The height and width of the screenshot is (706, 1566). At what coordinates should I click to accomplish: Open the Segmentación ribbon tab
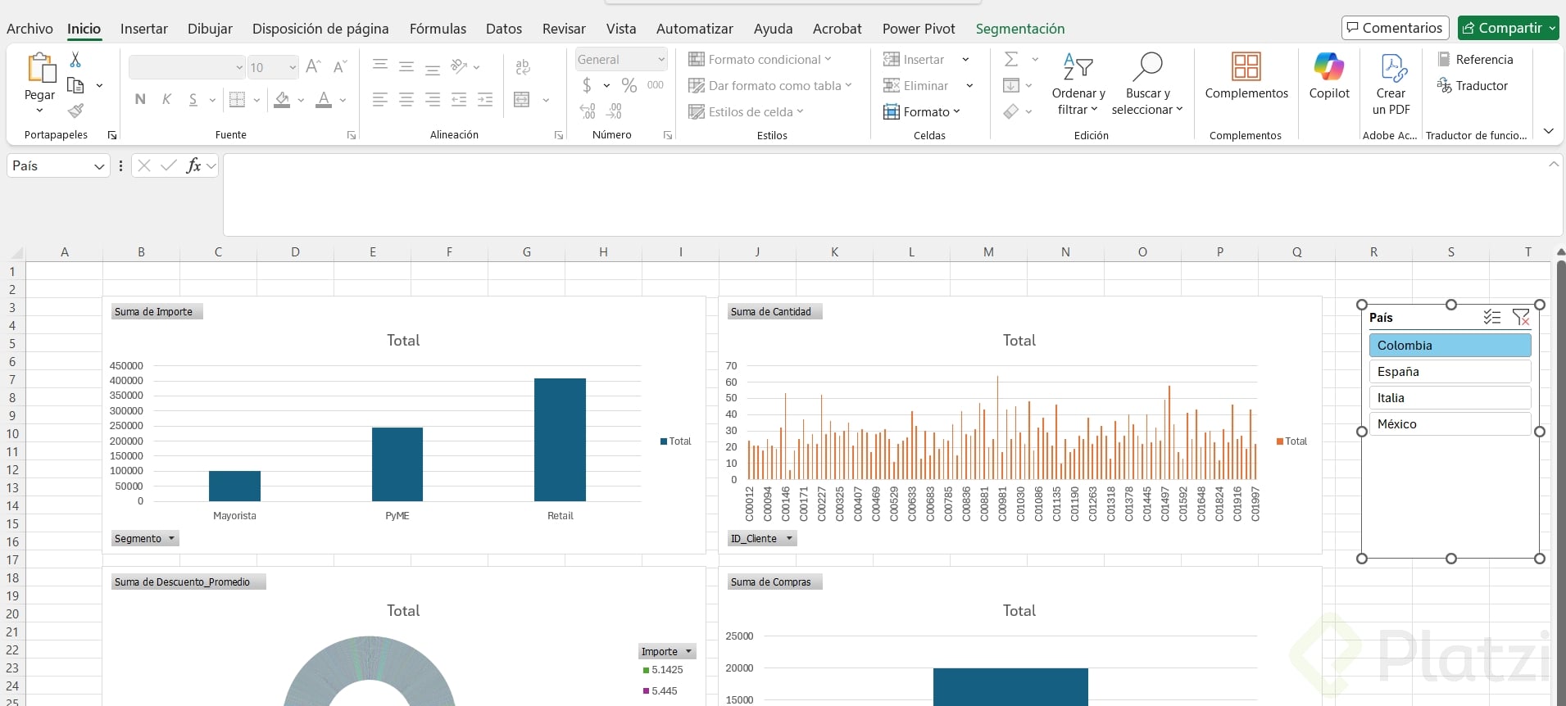(x=1019, y=29)
